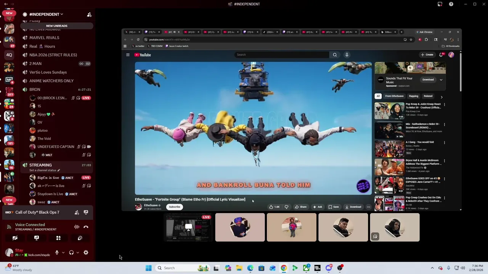Open Chrome extensions puzzle icon
The image size is (488, 274).
[x=426, y=40]
